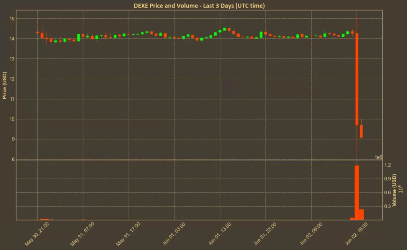Click the volume axis value 0.9
This screenshot has height=250, width=407.
coord(388,179)
